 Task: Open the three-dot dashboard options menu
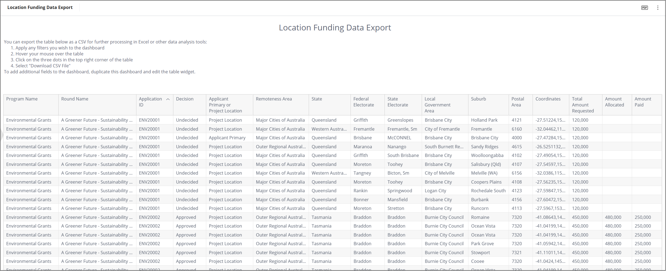pos(658,8)
